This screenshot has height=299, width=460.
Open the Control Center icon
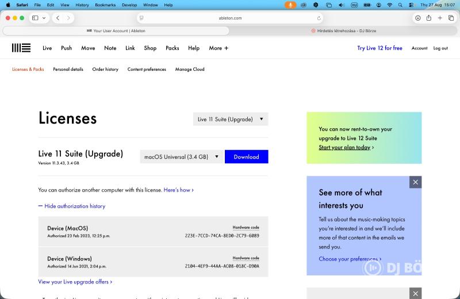click(411, 5)
